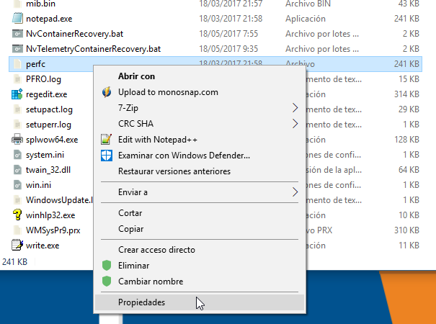The width and height of the screenshot is (436, 324).
Task: Click the shield icon beside Eliminar
Action: point(107,266)
